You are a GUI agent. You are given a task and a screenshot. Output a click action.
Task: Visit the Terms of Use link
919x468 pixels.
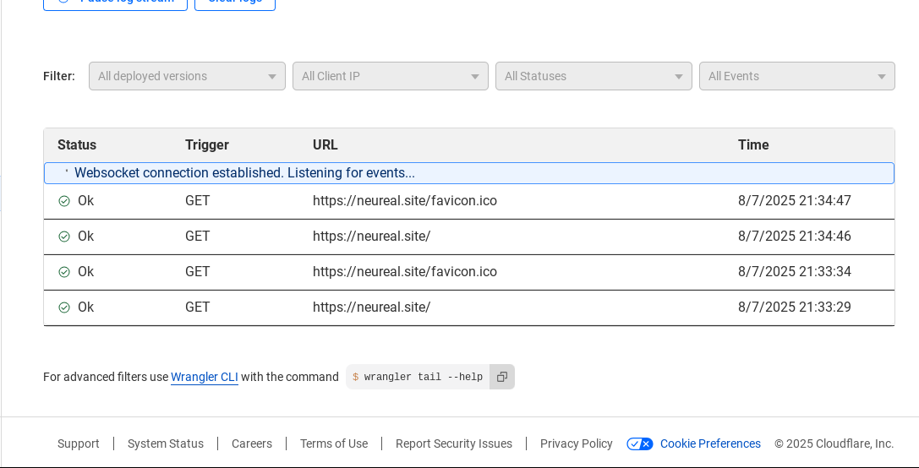(x=334, y=444)
